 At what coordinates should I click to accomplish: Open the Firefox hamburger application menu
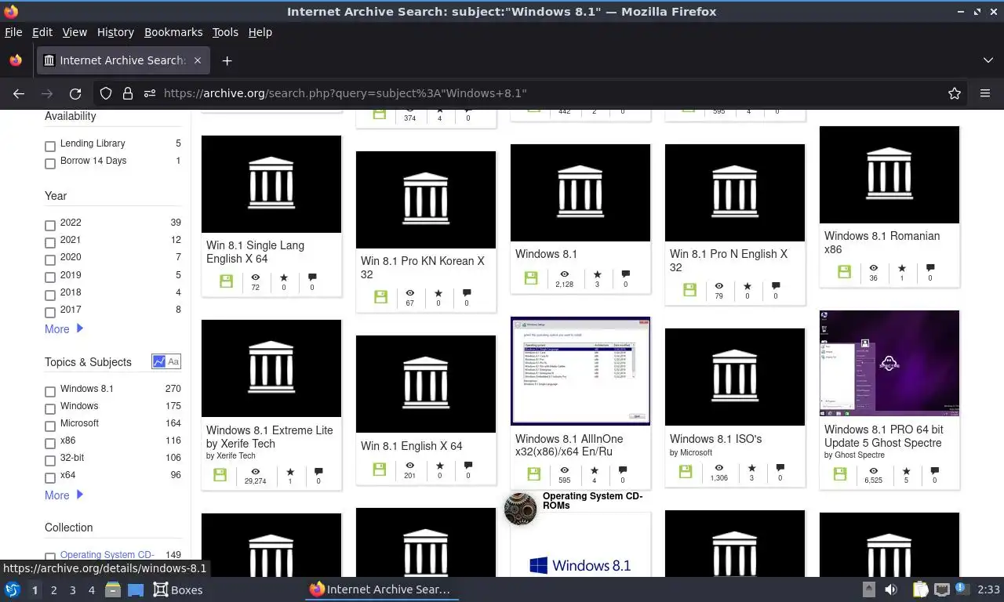pyautogui.click(x=985, y=93)
